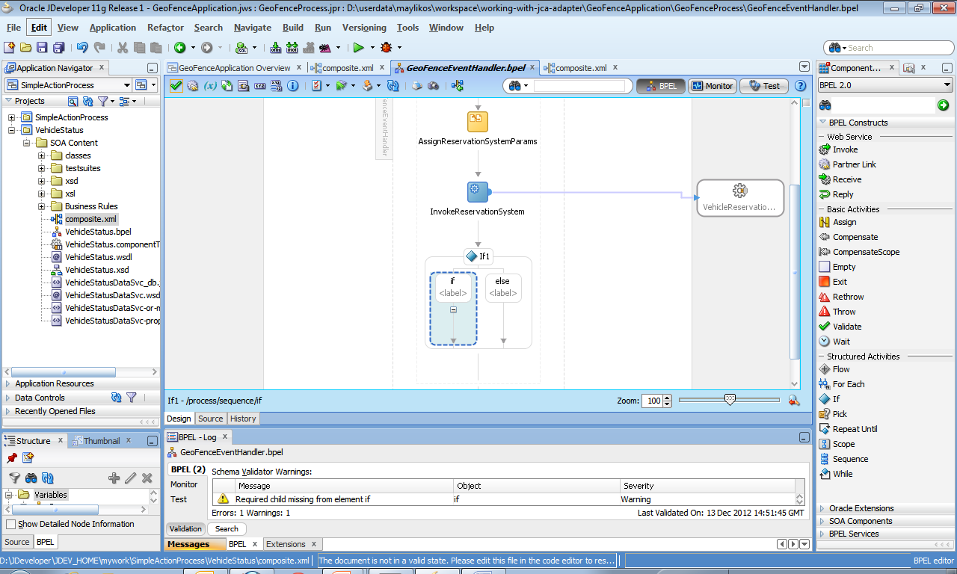Select the Invoke activity in the palette
Screen dimensions: 957x574
coord(839,149)
